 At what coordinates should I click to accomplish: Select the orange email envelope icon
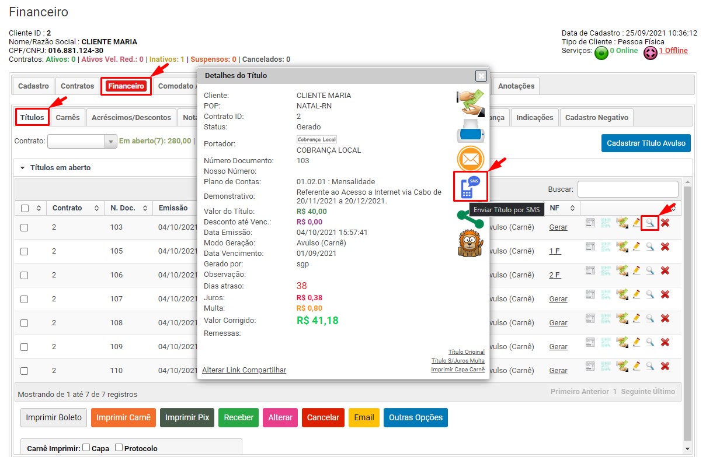click(470, 159)
